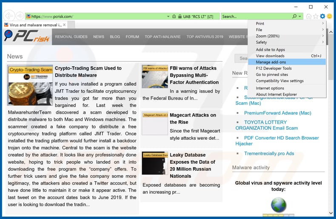Click the News section heading
Screen dimensions: 336x219
click(15, 57)
